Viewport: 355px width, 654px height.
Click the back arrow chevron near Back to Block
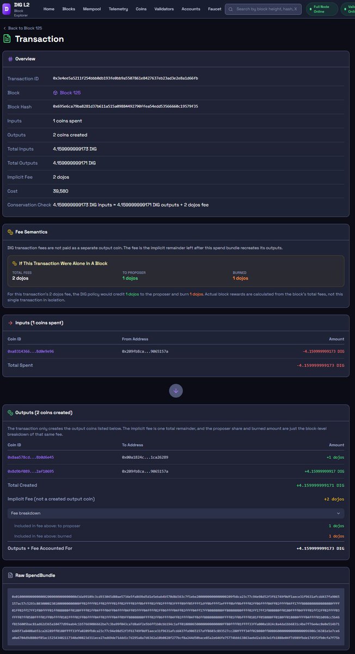click(x=4, y=28)
